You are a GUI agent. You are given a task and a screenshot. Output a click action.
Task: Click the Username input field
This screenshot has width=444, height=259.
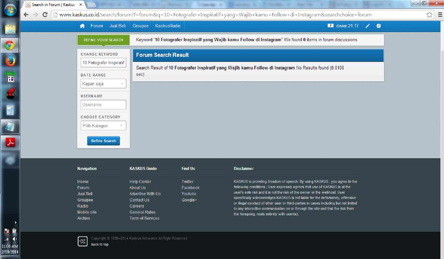click(103, 105)
